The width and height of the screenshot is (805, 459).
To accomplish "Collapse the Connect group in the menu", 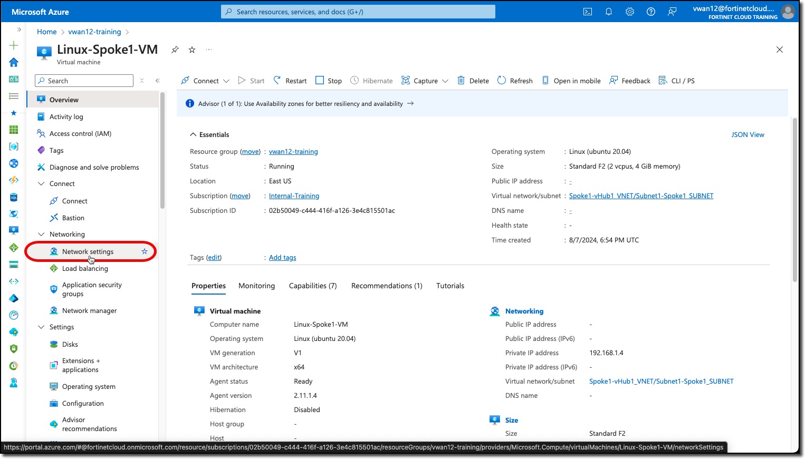I will [41, 183].
